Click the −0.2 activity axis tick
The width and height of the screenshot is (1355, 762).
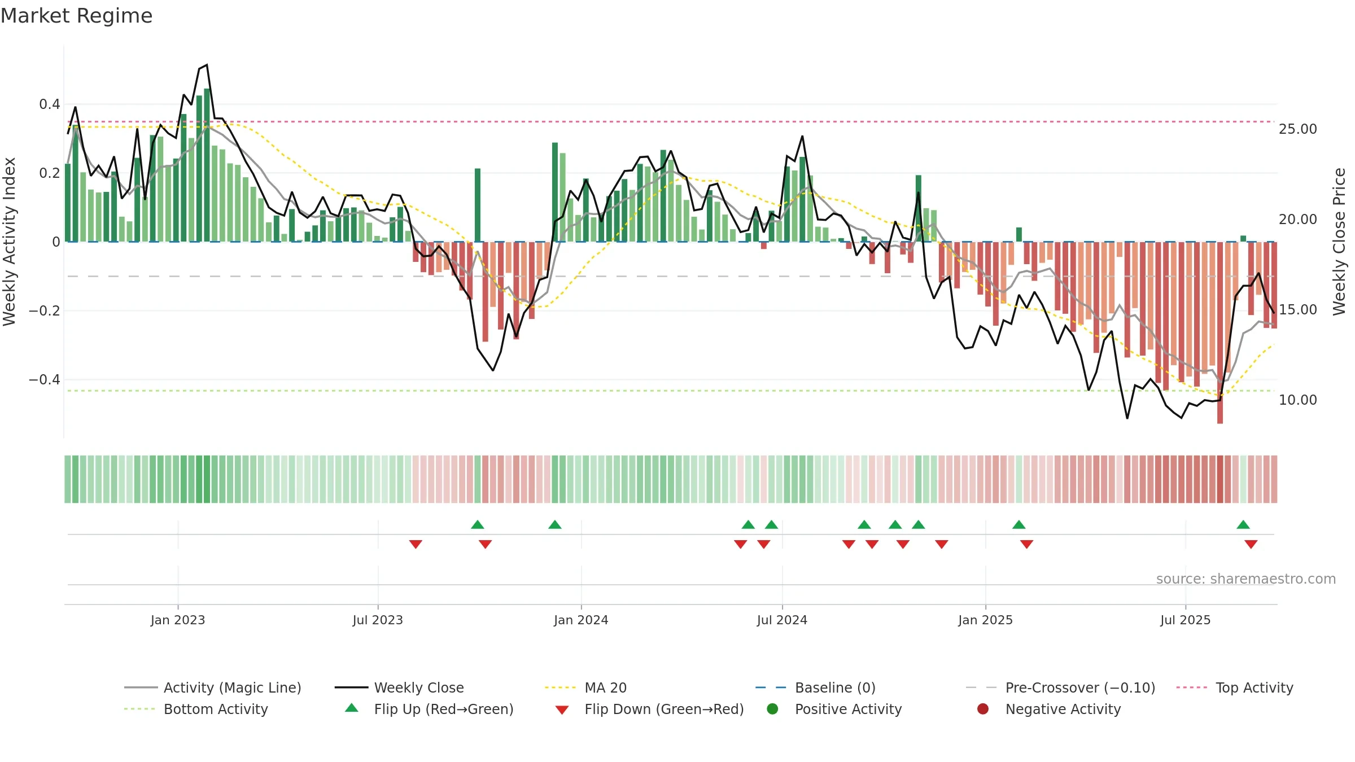click(45, 311)
